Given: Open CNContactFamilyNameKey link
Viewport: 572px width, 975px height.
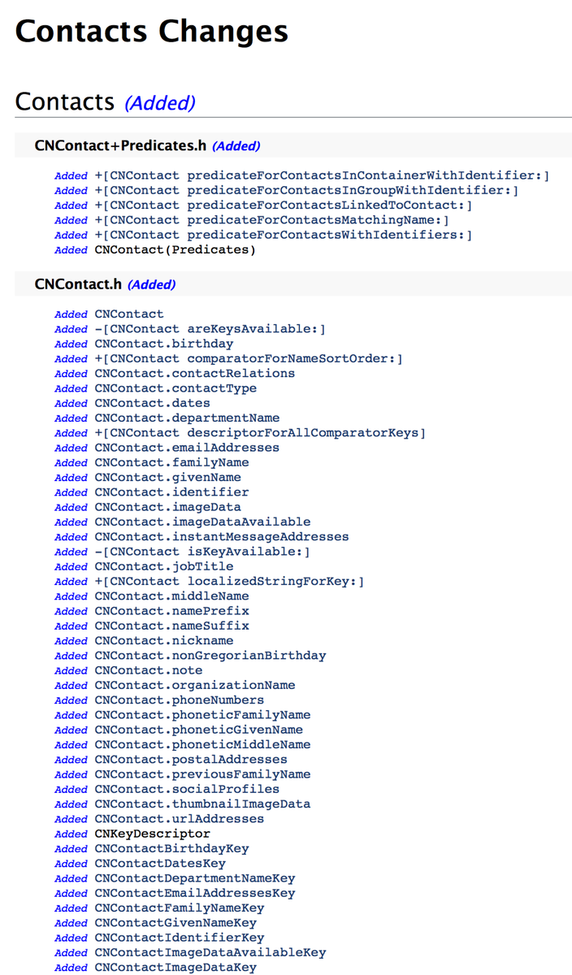Looking at the screenshot, I should [179, 907].
